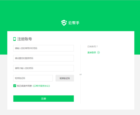Uncheck the 我已阅读并同意 agreement checkbox
The height and width of the screenshot is (115, 140).
(x=15, y=86)
